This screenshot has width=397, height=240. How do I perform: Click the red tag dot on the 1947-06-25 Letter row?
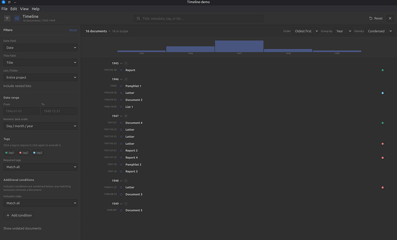click(383, 143)
